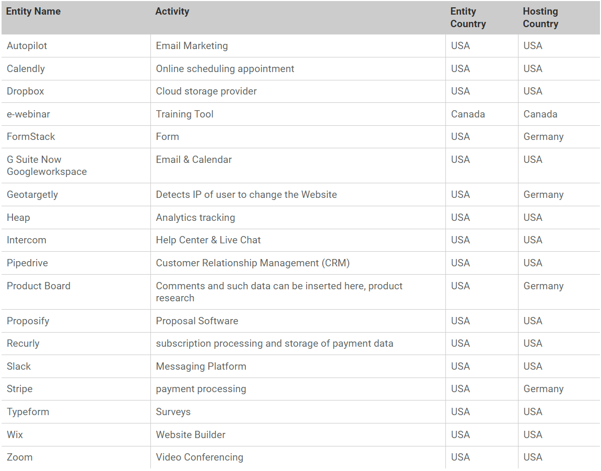Click 'Customer Relationship Management (CRM)' text
The image size is (601, 471).
tap(253, 263)
